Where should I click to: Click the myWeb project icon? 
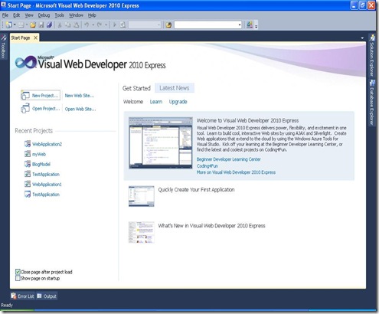(28, 154)
